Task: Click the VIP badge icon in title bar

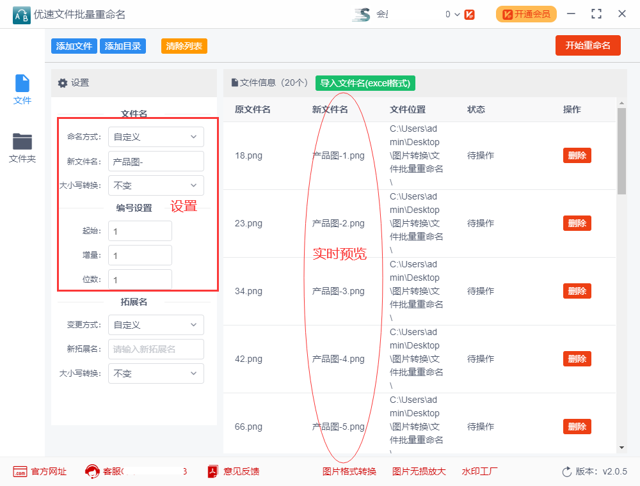Action: [x=470, y=15]
